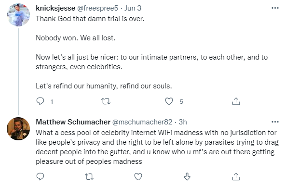Share knicksjesse's tweet

click(236, 101)
